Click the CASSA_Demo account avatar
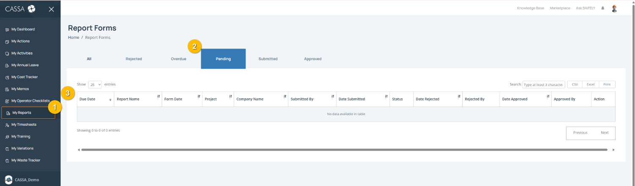 [8, 179]
